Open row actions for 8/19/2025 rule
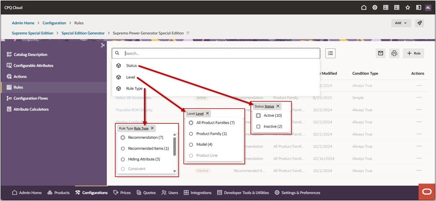The image size is (436, 201). (419, 98)
